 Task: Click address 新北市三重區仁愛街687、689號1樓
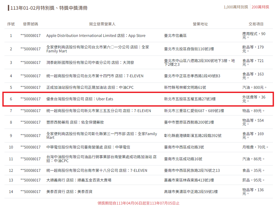(x=194, y=111)
